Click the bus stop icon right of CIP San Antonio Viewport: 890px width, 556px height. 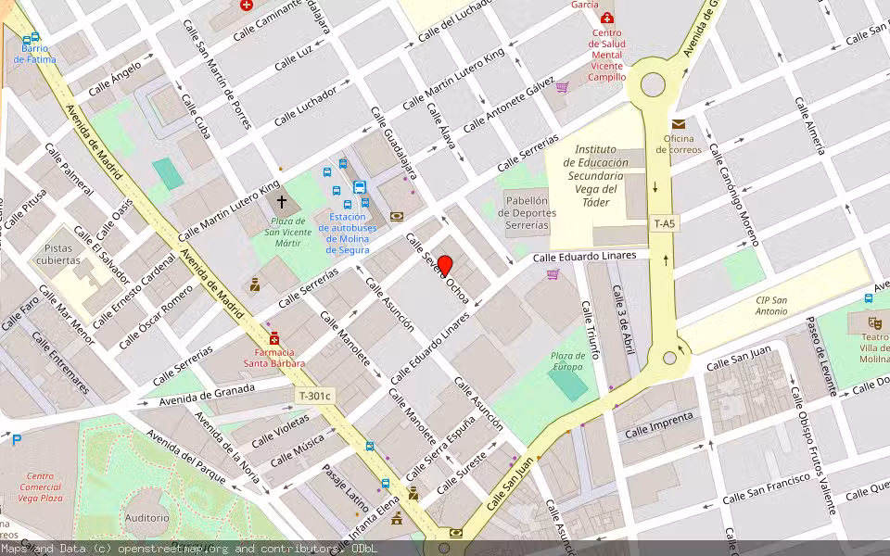(869, 298)
